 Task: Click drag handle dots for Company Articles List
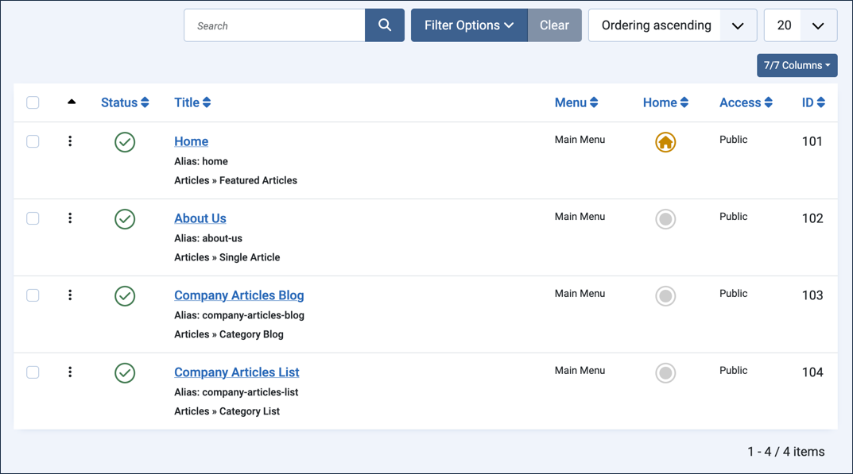(x=70, y=372)
